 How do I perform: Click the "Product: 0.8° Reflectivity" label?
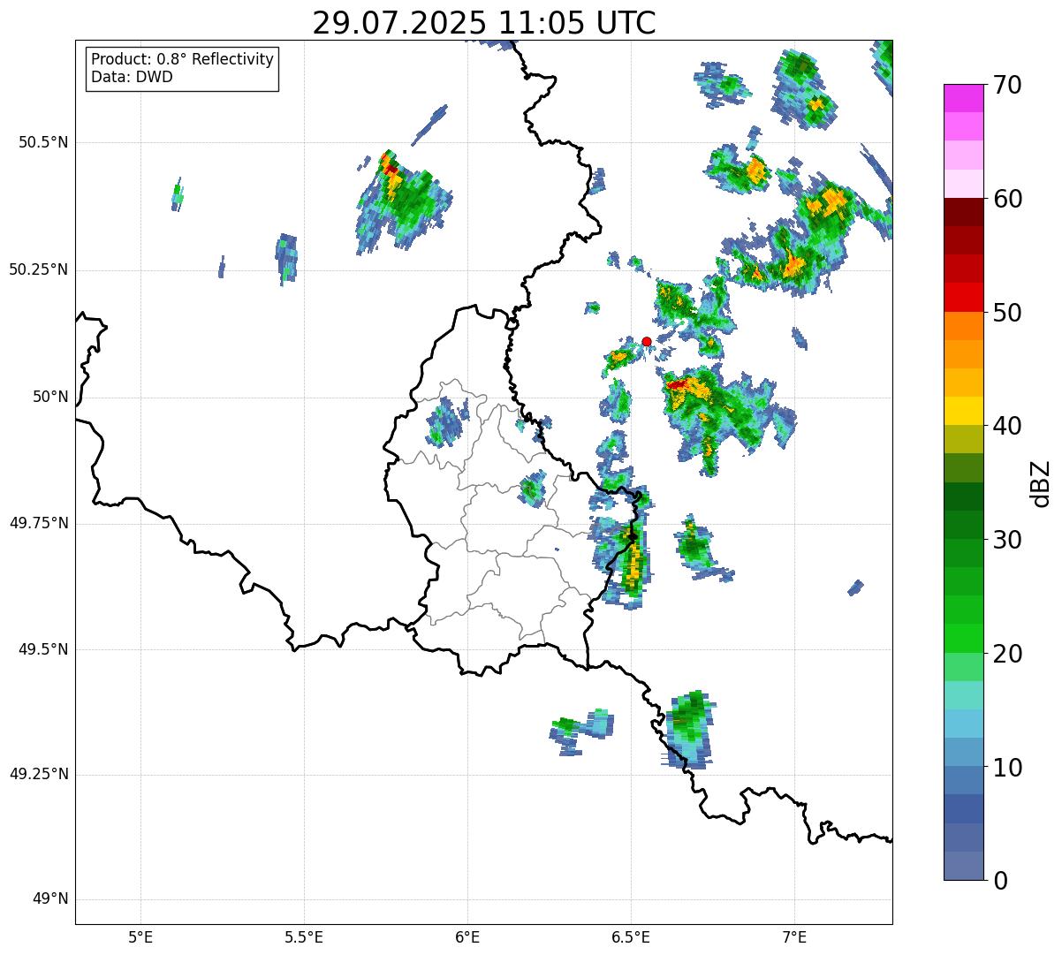point(182,59)
